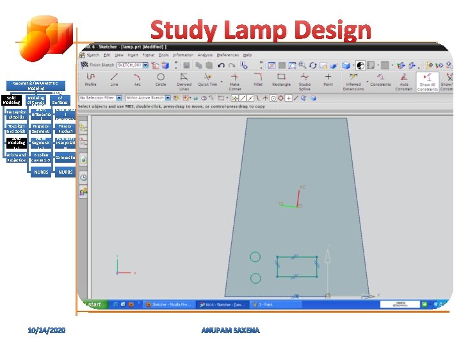This screenshot has width=461, height=346.
Task: Run the Auto Constrain tool
Action: point(403,81)
